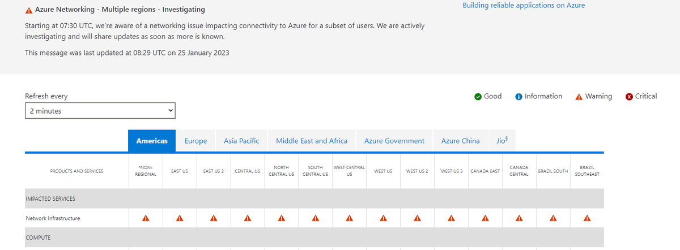Click the WEST CENTRAL US column header
The height and width of the screenshot is (250, 680).
(350, 171)
